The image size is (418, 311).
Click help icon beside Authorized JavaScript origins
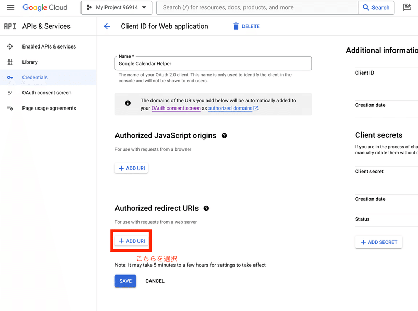(224, 136)
